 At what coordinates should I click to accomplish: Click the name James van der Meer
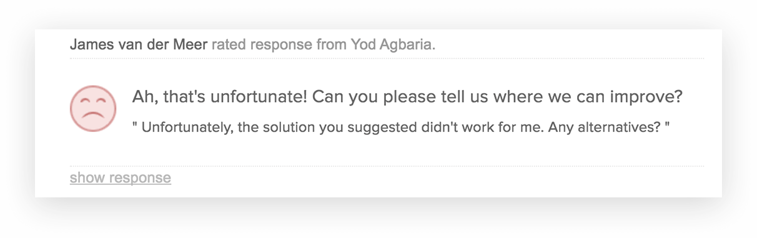coord(139,45)
